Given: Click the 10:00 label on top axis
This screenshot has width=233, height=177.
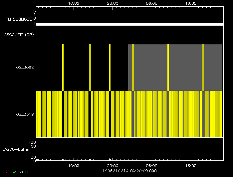Looking at the screenshot, I should click(74, 3).
